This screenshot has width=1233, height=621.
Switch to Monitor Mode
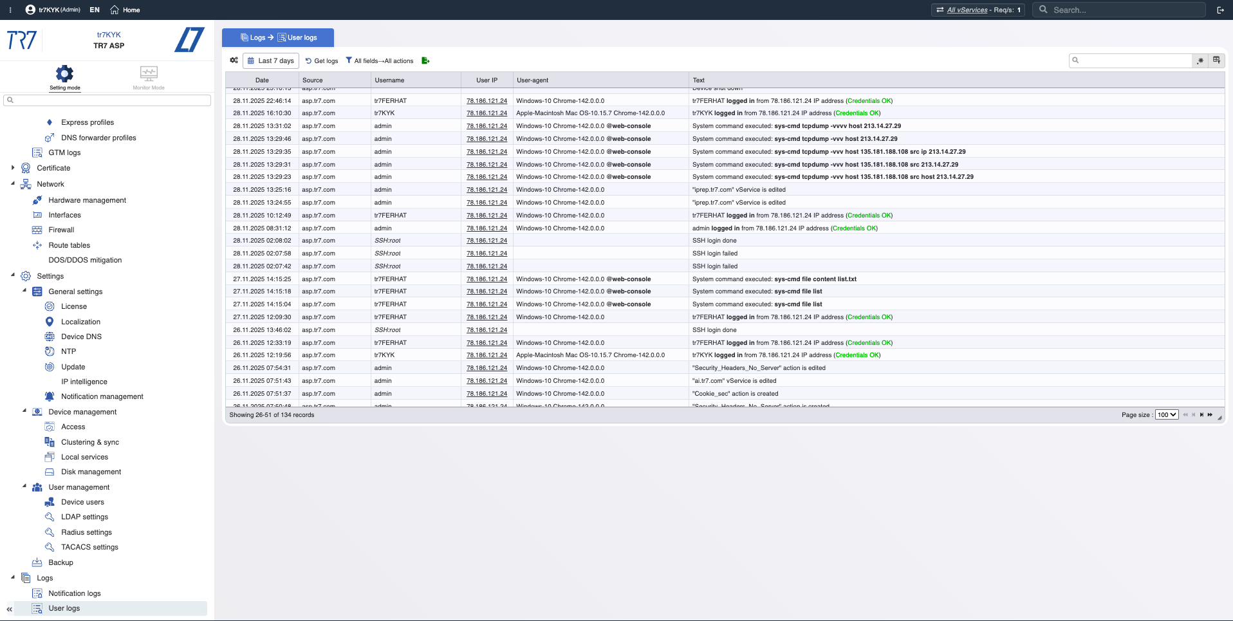(149, 77)
